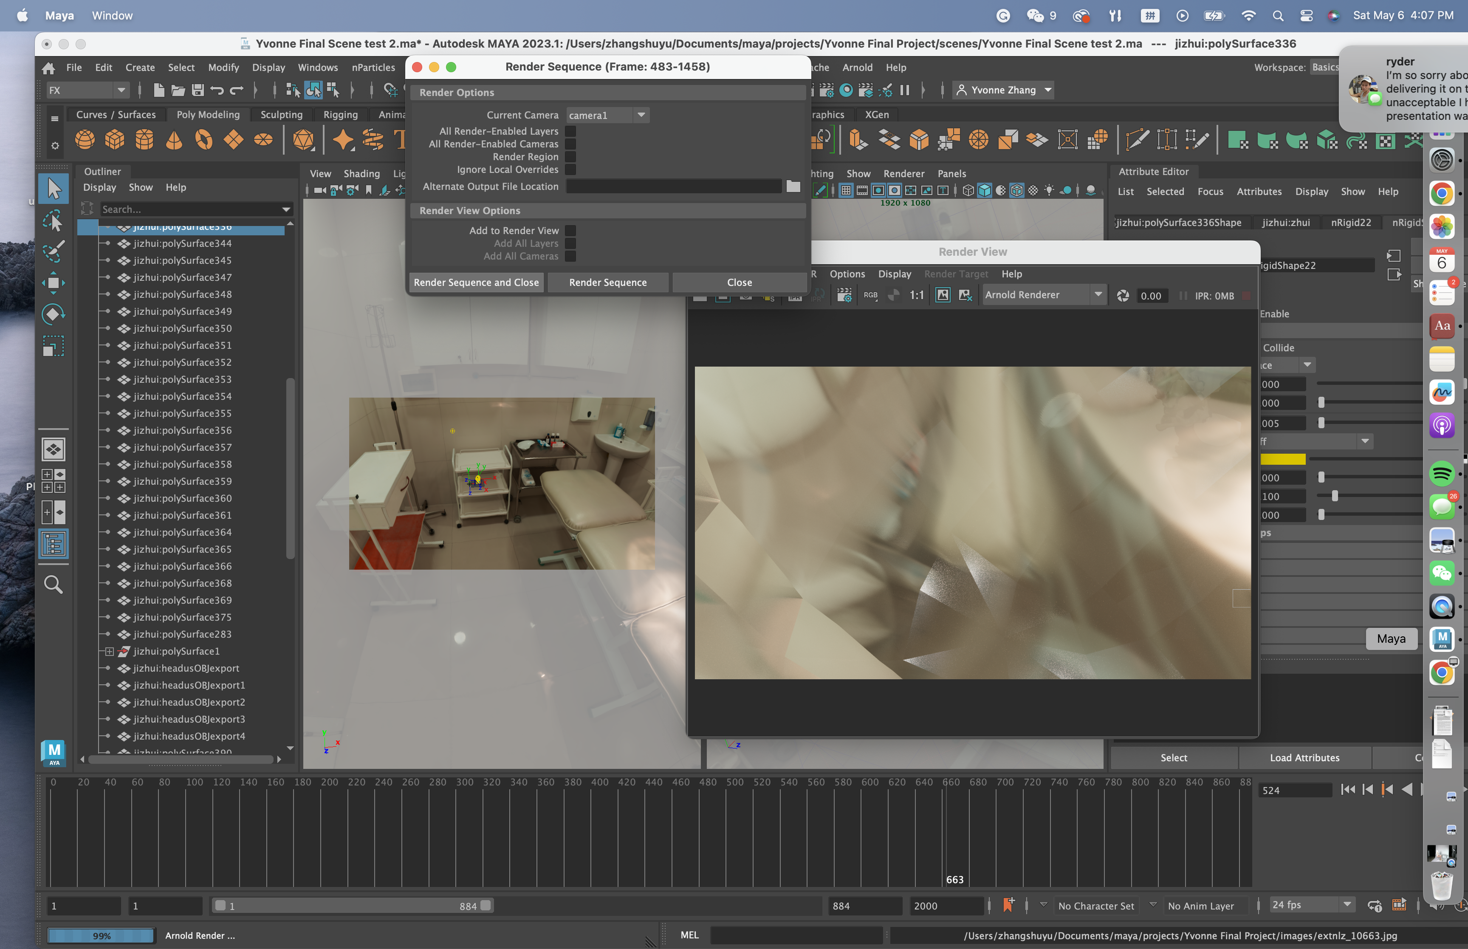1468x949 pixels.
Task: Click the yellow color swatch in Attribute Editor
Action: coord(1282,459)
